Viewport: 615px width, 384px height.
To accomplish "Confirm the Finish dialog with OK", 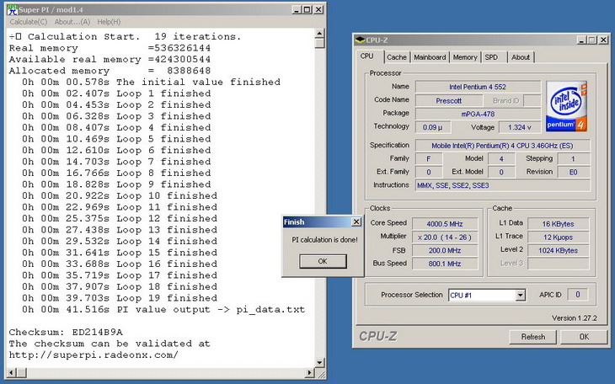I will pyautogui.click(x=323, y=261).
